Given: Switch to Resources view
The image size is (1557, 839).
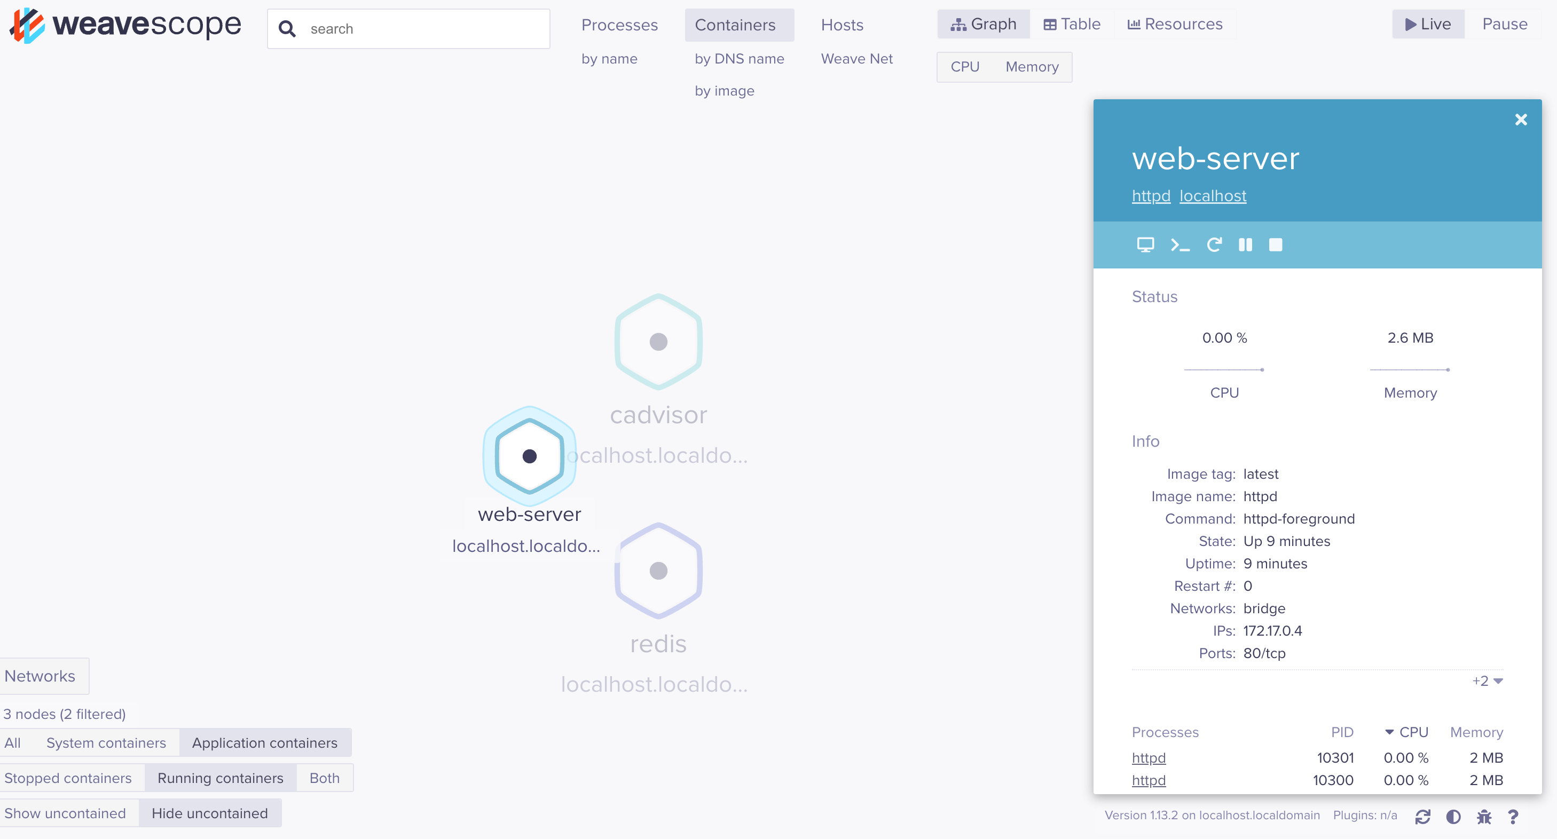Looking at the screenshot, I should [1175, 24].
